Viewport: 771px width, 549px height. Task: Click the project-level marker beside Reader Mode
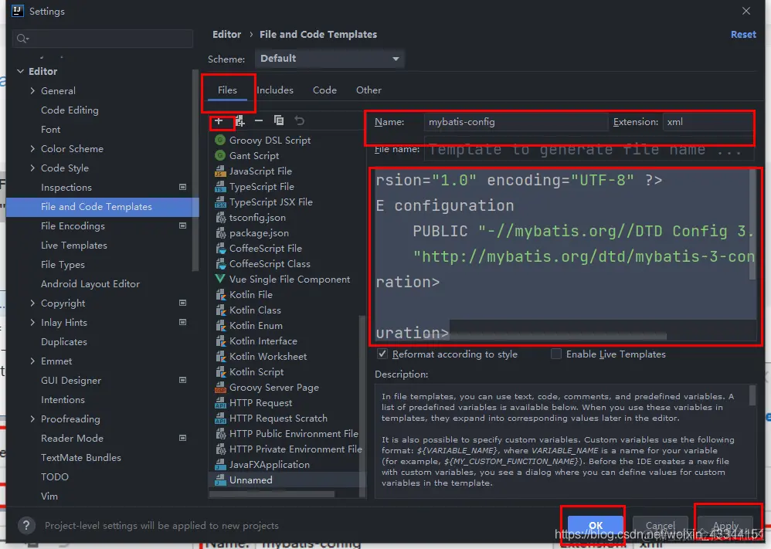(182, 438)
